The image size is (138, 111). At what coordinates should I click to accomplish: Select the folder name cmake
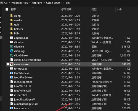(x=18, y=20)
